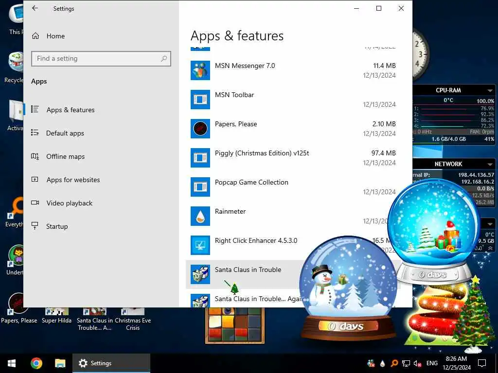Click the 1.6 GB/4.0 GB RAM readout

tap(448, 139)
